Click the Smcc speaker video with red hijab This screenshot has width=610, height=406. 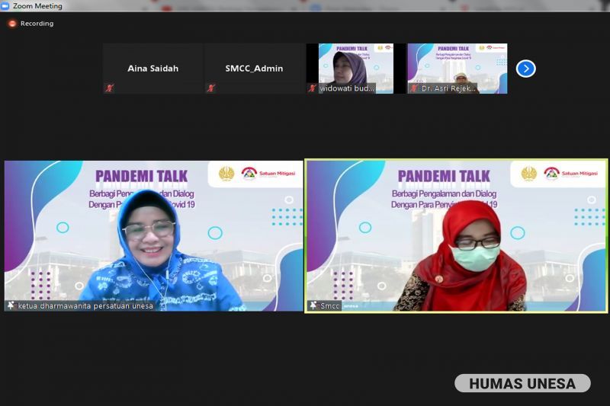456,236
